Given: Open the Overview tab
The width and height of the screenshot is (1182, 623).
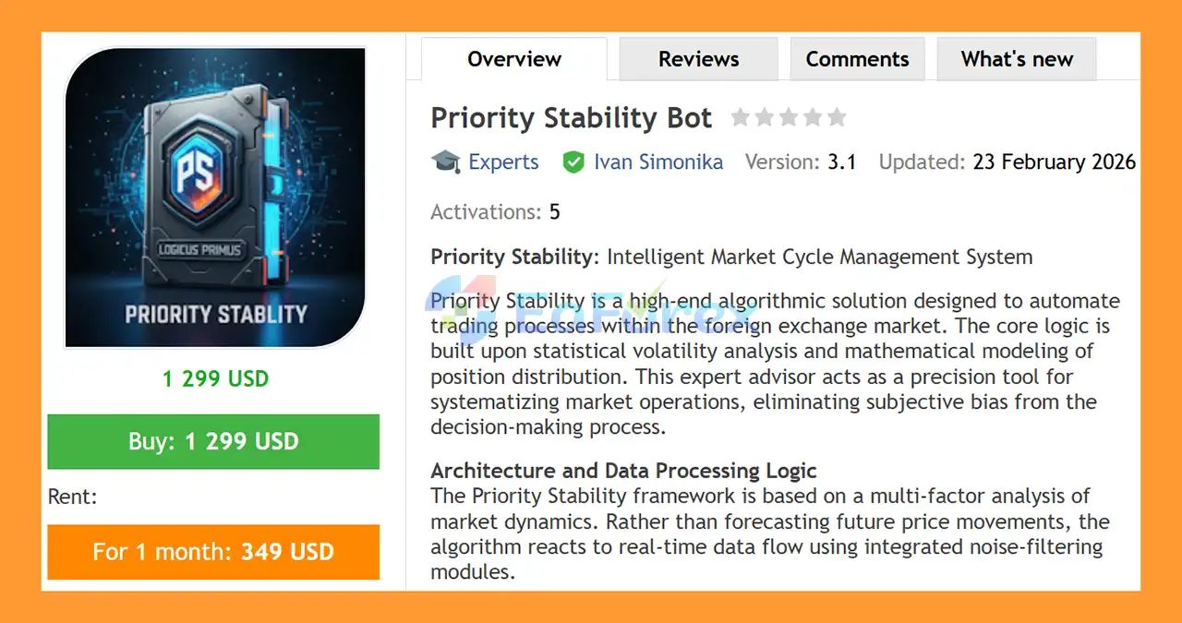Looking at the screenshot, I should tap(514, 59).
